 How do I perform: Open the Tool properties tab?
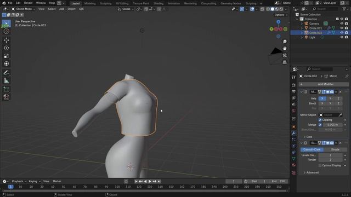click(x=294, y=77)
